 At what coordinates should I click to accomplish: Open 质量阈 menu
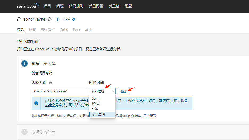tap(114, 6)
